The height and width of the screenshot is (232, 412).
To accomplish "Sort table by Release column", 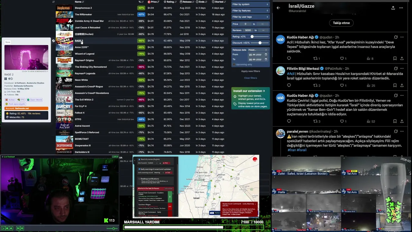I will click(187, 2).
